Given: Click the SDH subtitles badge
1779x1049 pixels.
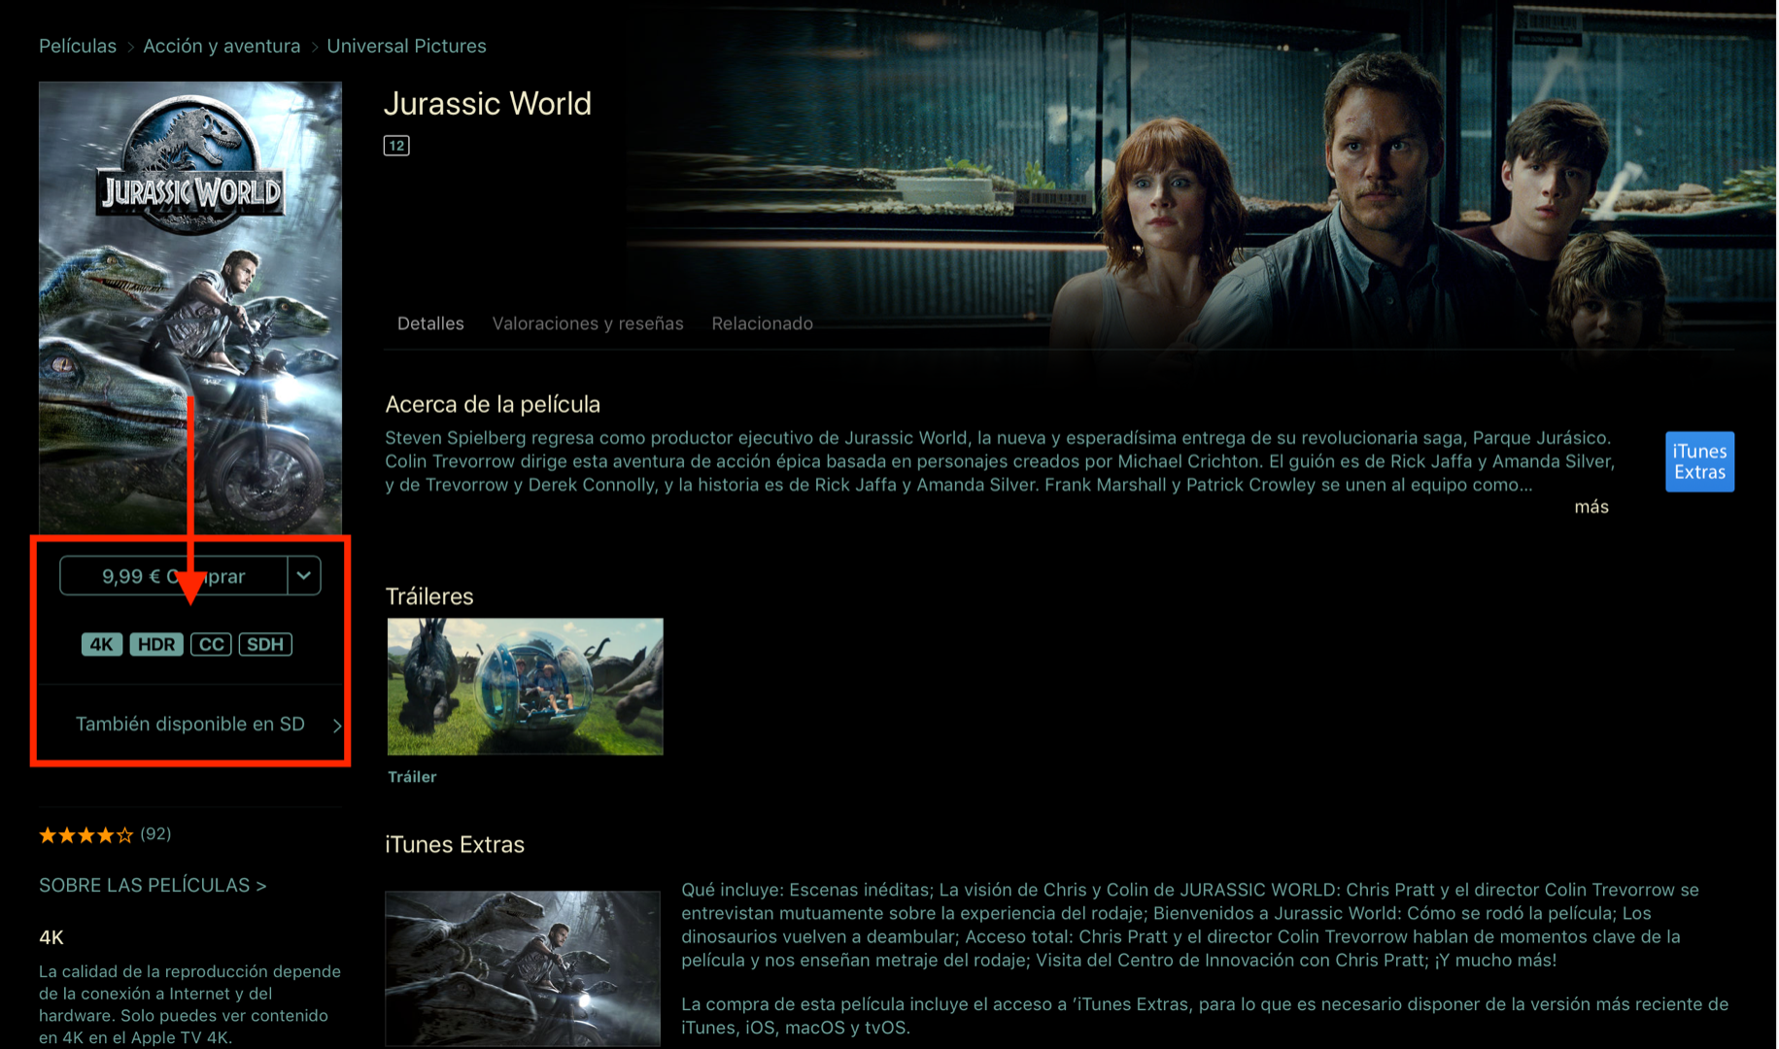Looking at the screenshot, I should (265, 644).
